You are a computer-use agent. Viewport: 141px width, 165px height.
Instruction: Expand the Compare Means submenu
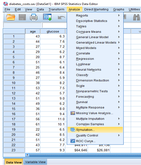coord(95,32)
